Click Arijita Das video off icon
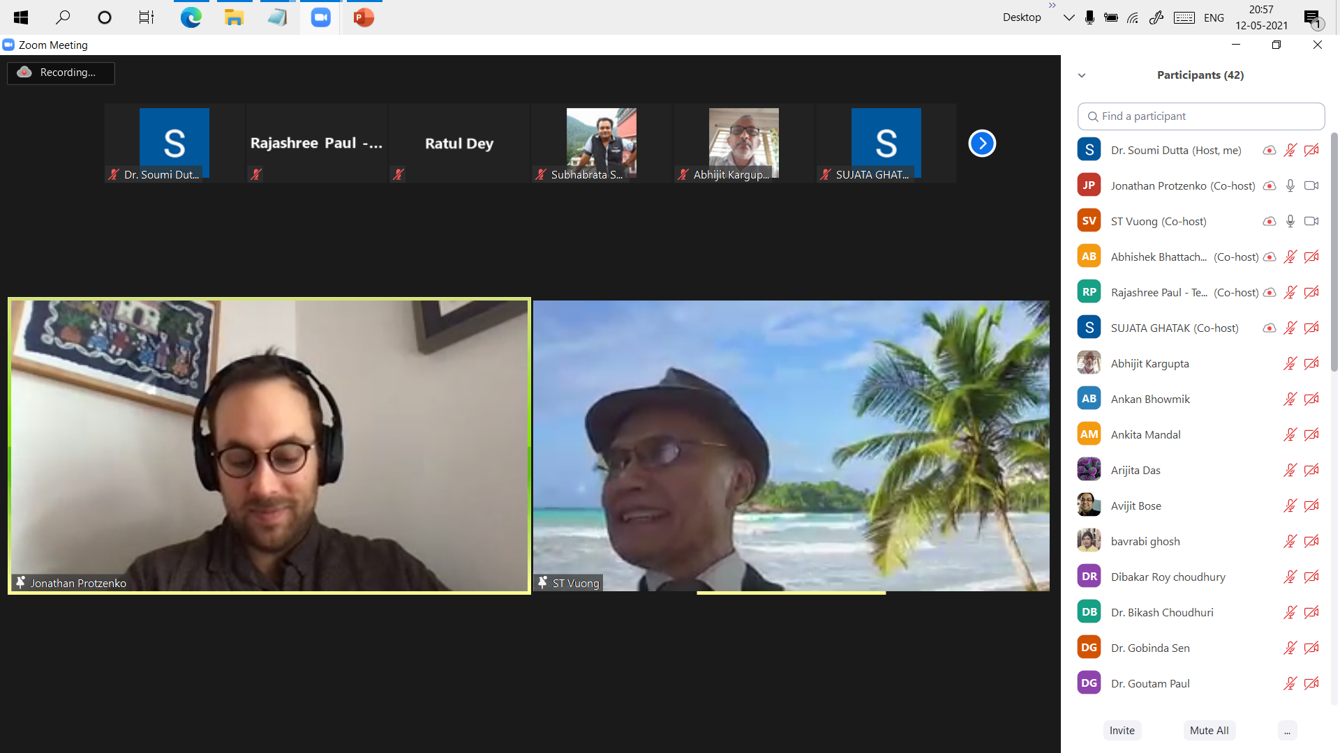Image resolution: width=1340 pixels, height=753 pixels. [1311, 470]
